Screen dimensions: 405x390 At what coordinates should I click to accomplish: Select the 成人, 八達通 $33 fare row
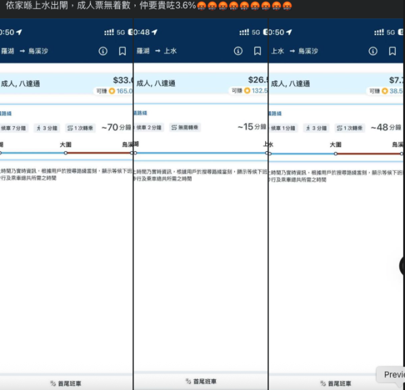click(x=66, y=84)
